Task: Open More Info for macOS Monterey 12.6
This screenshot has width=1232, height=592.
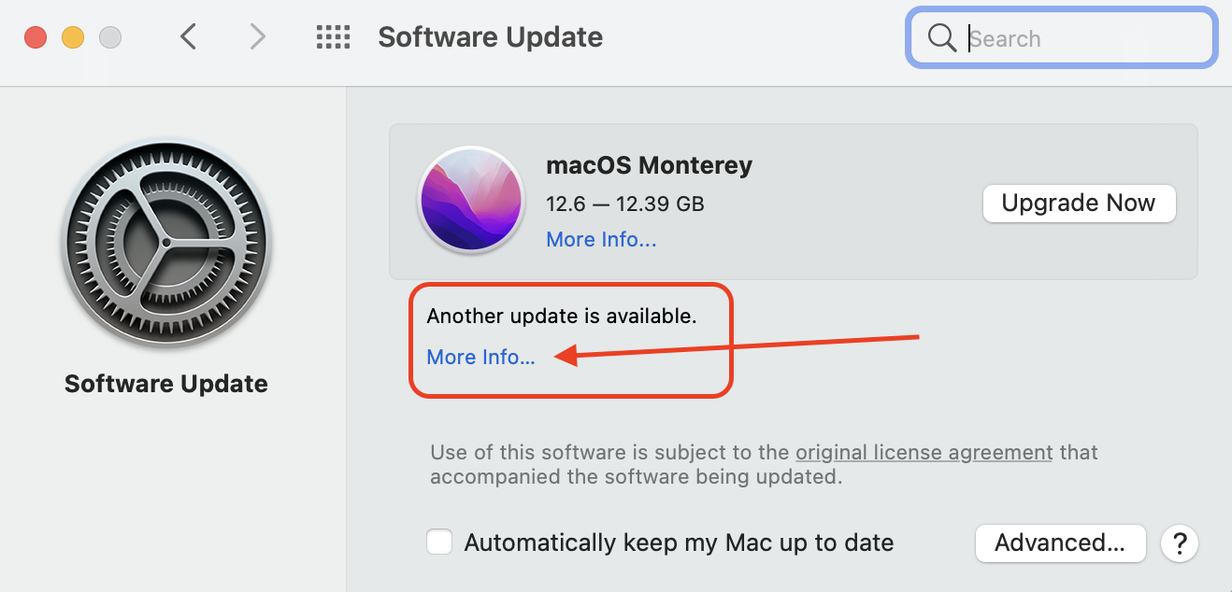Action: [x=601, y=239]
